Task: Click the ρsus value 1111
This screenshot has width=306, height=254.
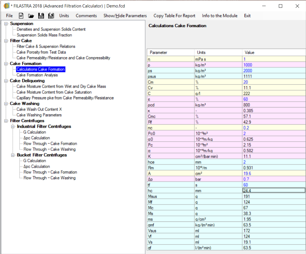Action: point(274,76)
